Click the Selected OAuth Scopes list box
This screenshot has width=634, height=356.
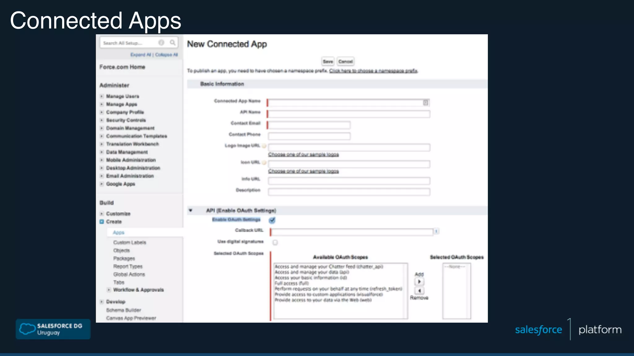[457, 291]
